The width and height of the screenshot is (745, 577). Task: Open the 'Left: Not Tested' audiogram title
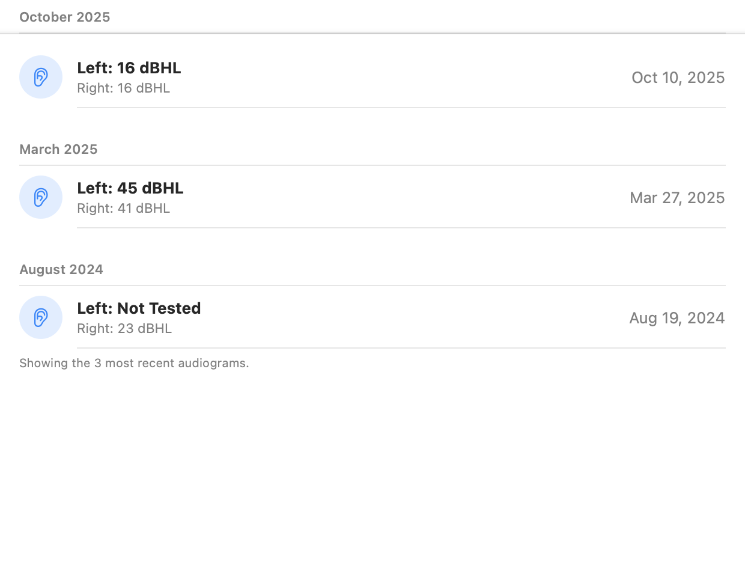(139, 308)
